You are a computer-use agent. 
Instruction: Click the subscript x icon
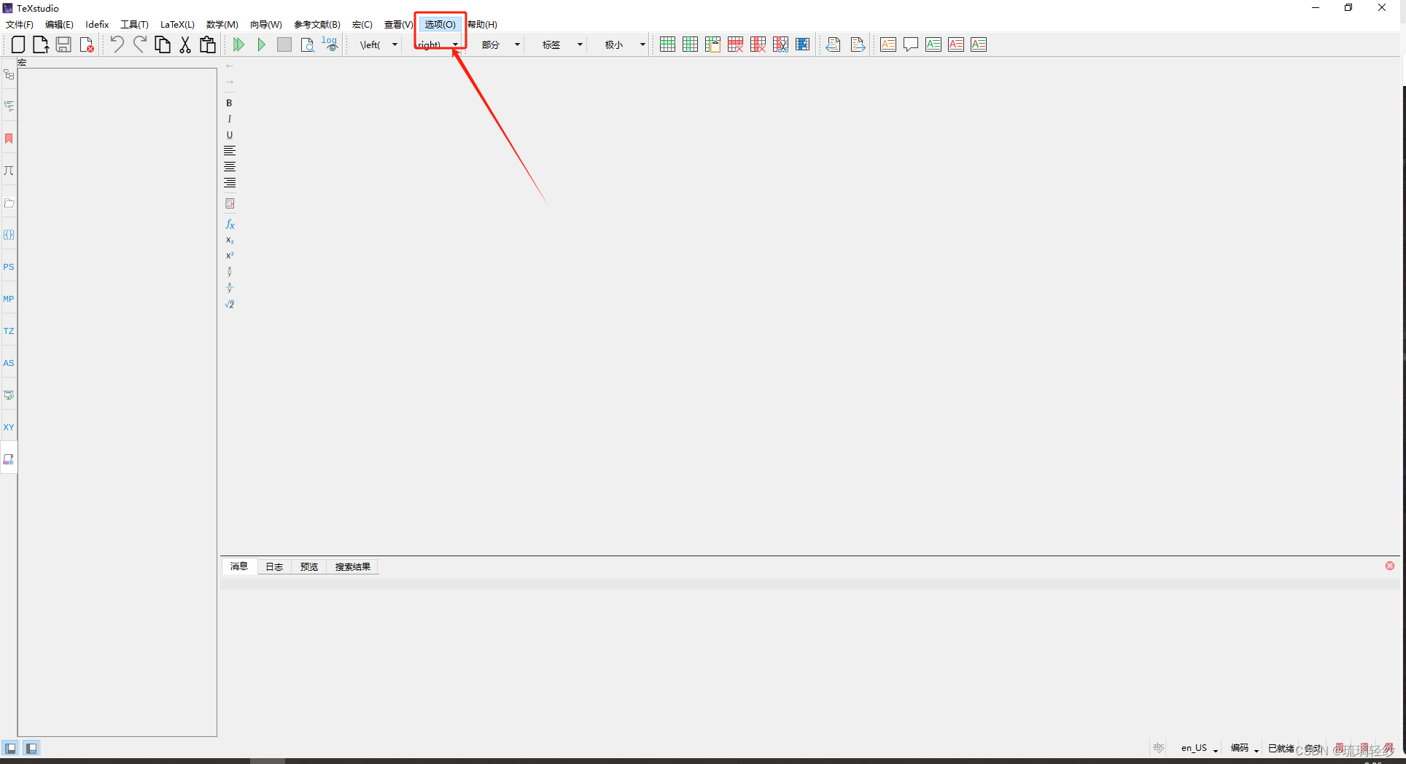[x=230, y=240]
